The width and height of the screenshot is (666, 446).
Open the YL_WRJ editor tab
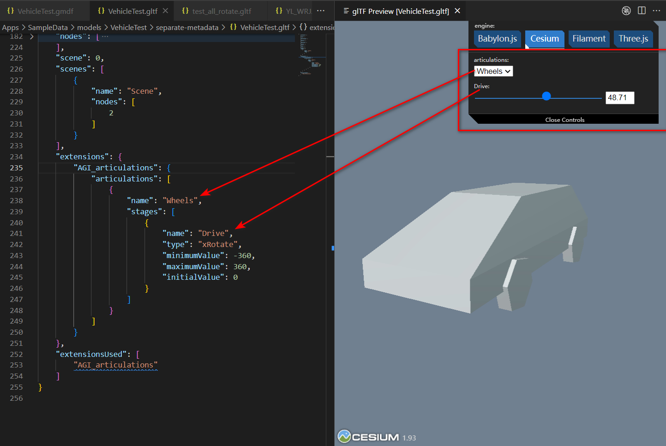point(294,11)
